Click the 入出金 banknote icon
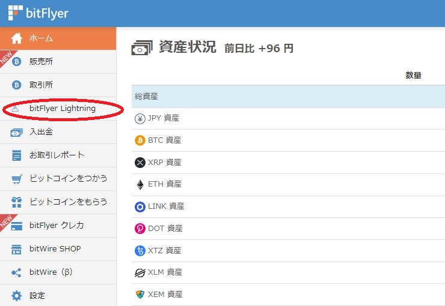This screenshot has height=306, width=445. [16, 132]
